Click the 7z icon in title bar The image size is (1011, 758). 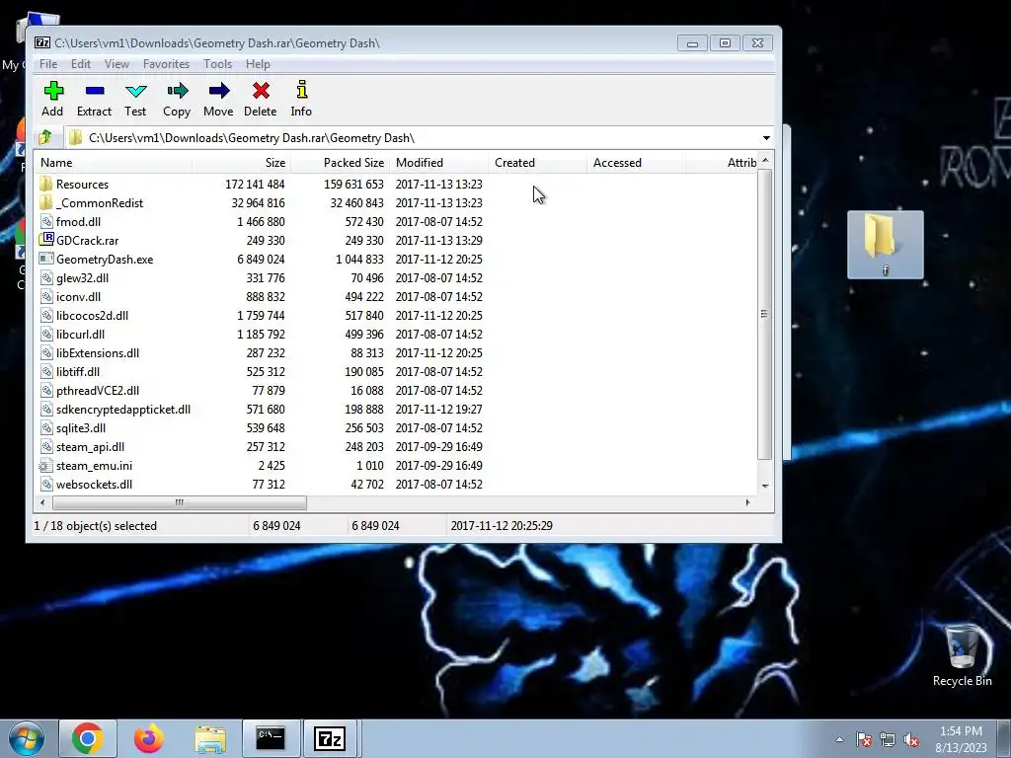(42, 42)
